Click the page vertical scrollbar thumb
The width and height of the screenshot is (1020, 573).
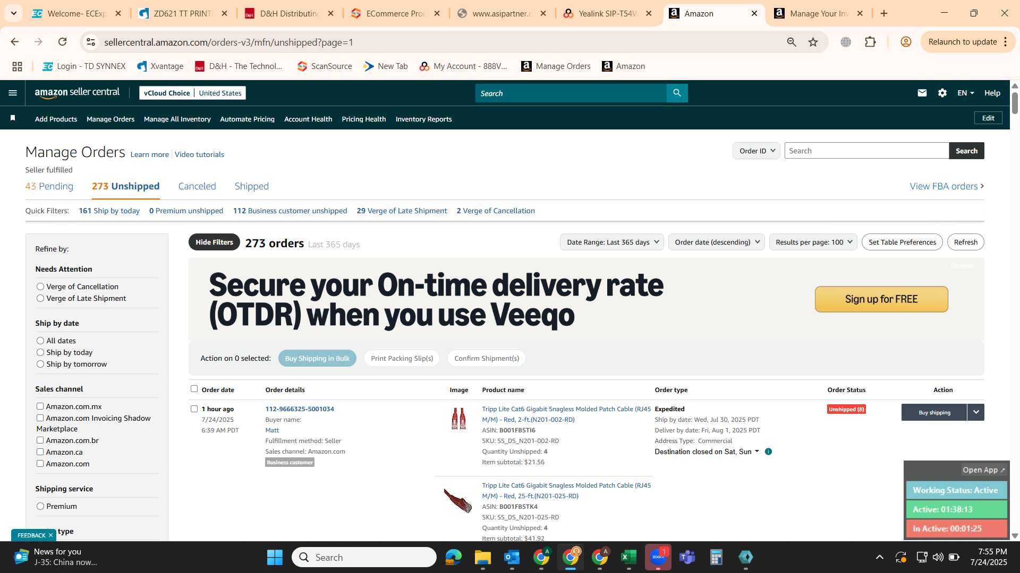point(1015,102)
